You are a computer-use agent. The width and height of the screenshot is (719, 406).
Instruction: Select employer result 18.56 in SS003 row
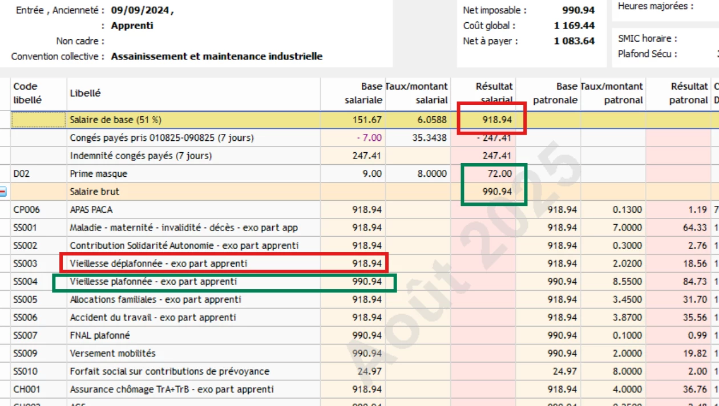click(695, 263)
